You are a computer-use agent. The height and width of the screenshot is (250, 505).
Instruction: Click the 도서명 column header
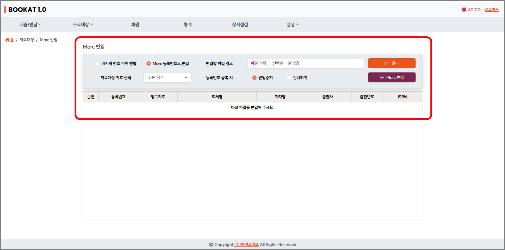[x=217, y=97]
